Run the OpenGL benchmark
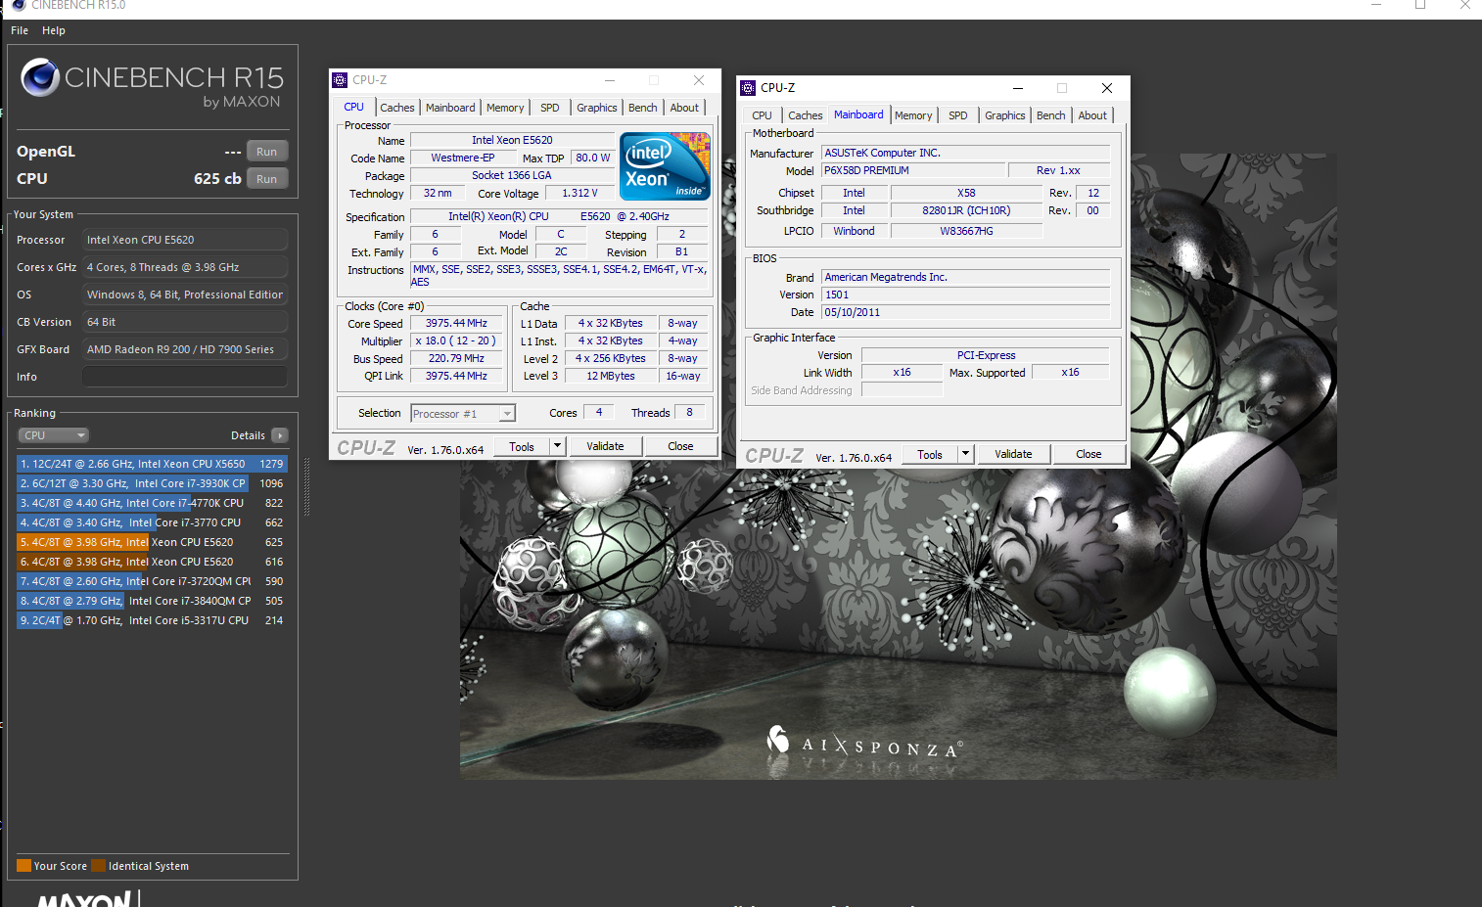1482x907 pixels. 266,152
